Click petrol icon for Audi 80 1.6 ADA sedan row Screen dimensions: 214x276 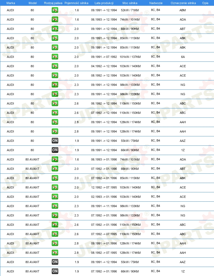[55, 19]
